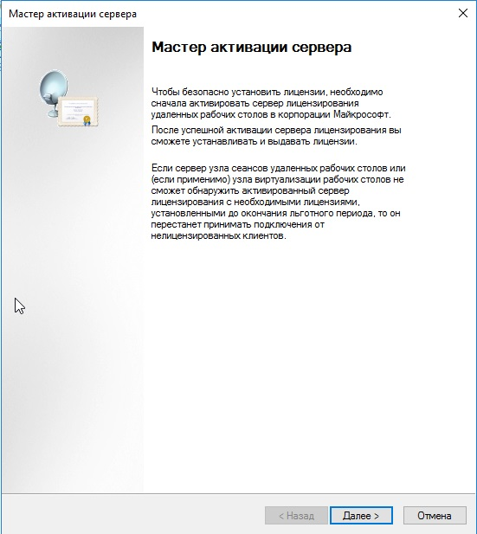Click the gold seal on the certificate
The image size is (477, 534).
click(x=87, y=119)
